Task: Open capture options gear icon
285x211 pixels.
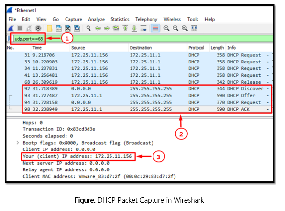Action: tap(38, 28)
